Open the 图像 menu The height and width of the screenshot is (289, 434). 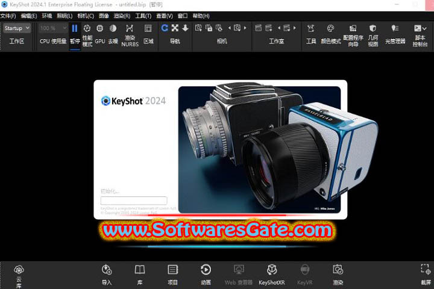click(x=104, y=16)
